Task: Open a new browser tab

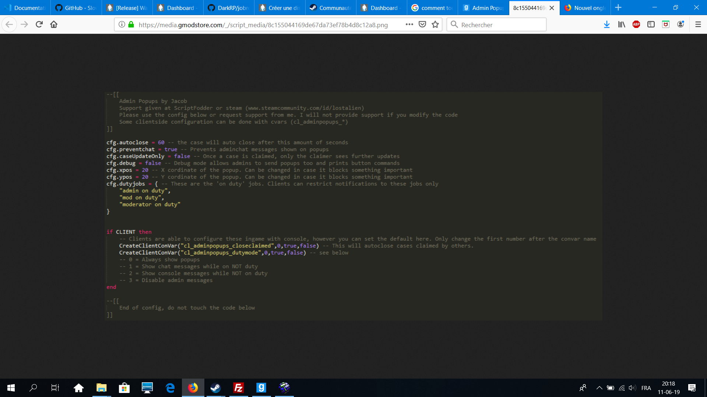Action: (618, 8)
